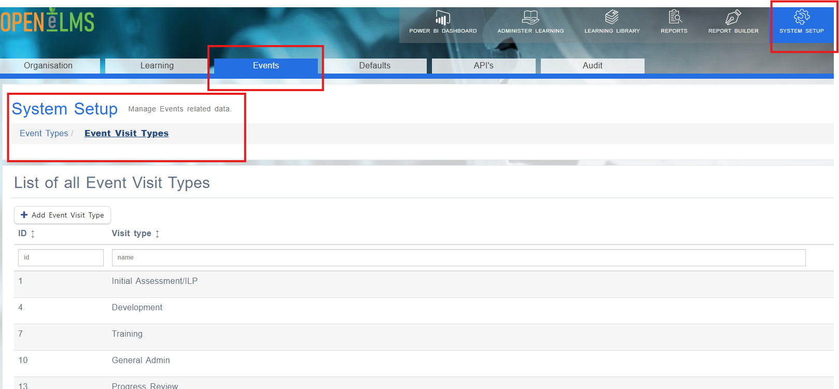Open the API's tab

coord(484,66)
